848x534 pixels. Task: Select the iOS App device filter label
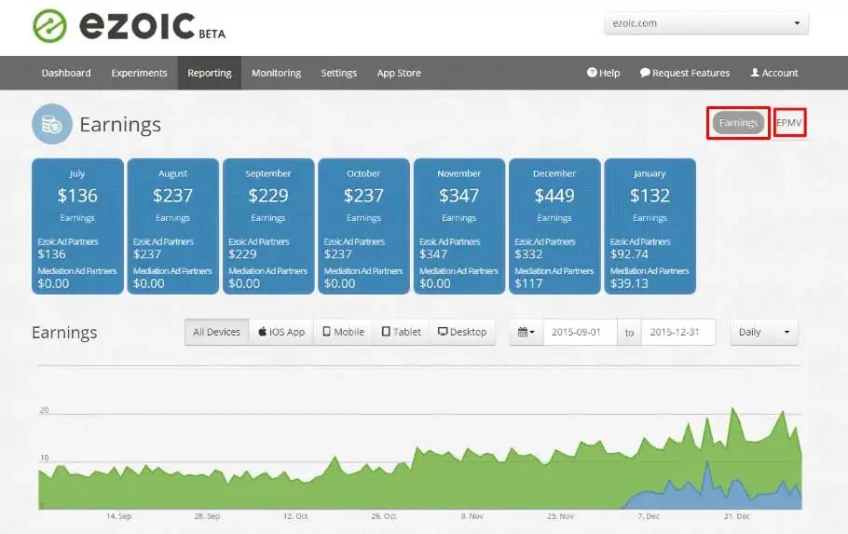click(x=287, y=332)
